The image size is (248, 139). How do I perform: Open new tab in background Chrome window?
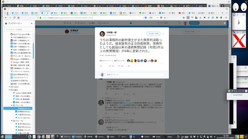[x=222, y=6]
